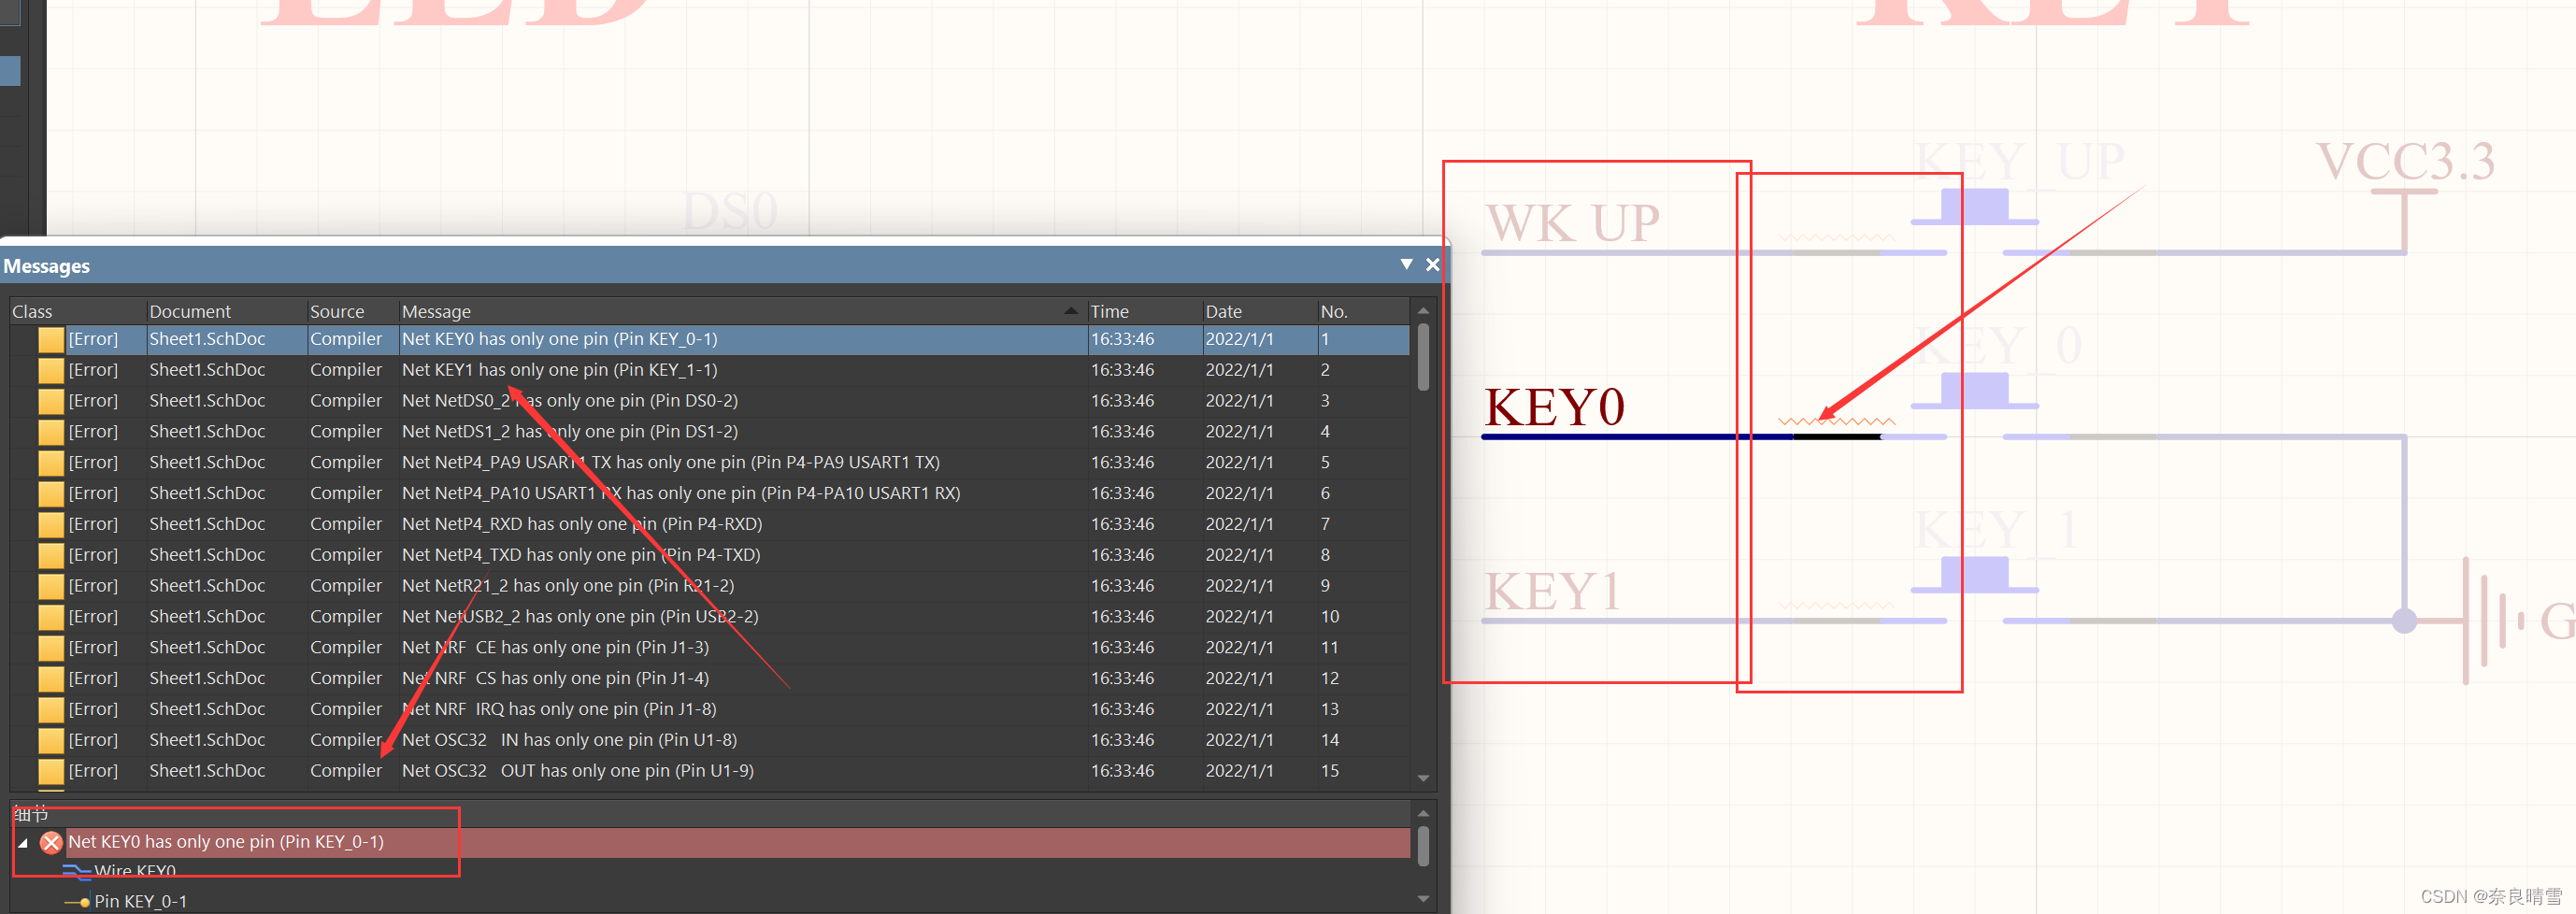The height and width of the screenshot is (914, 2576).
Task: Select message 'Net NetDS0_2 has only one pin'
Action: [569, 401]
